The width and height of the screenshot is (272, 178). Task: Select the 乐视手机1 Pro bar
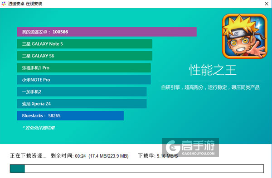[84, 68]
